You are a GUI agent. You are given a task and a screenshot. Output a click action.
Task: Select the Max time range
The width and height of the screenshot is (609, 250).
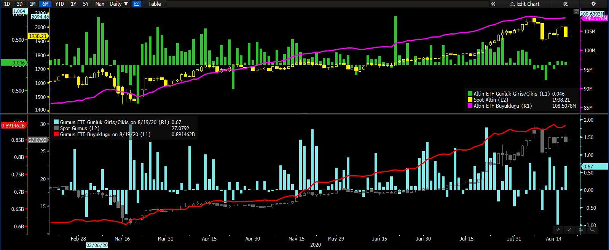(x=100, y=4)
